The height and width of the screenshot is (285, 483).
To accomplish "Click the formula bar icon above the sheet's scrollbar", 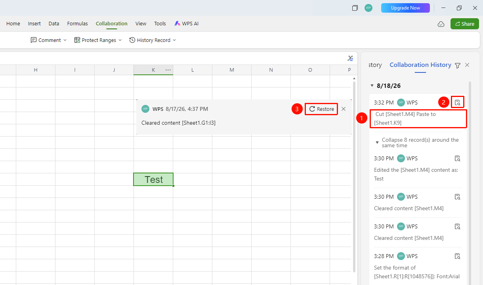I will pyautogui.click(x=350, y=58).
